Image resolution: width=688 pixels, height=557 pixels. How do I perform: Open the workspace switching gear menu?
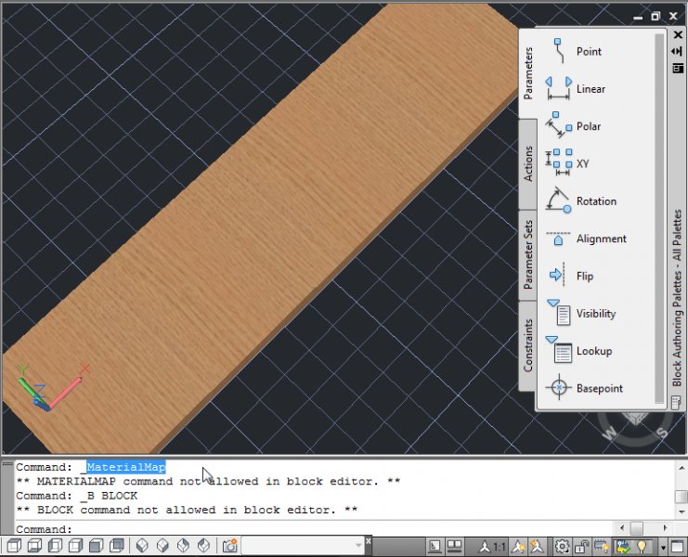point(562,546)
